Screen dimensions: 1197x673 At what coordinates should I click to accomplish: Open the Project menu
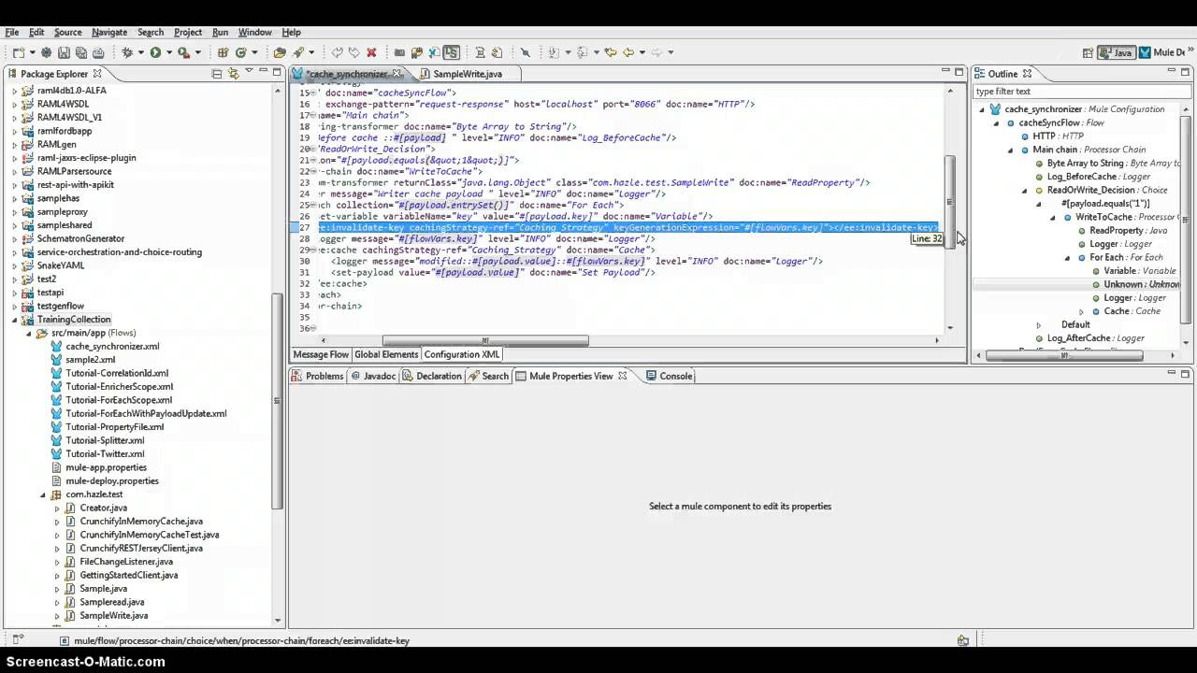(x=187, y=32)
